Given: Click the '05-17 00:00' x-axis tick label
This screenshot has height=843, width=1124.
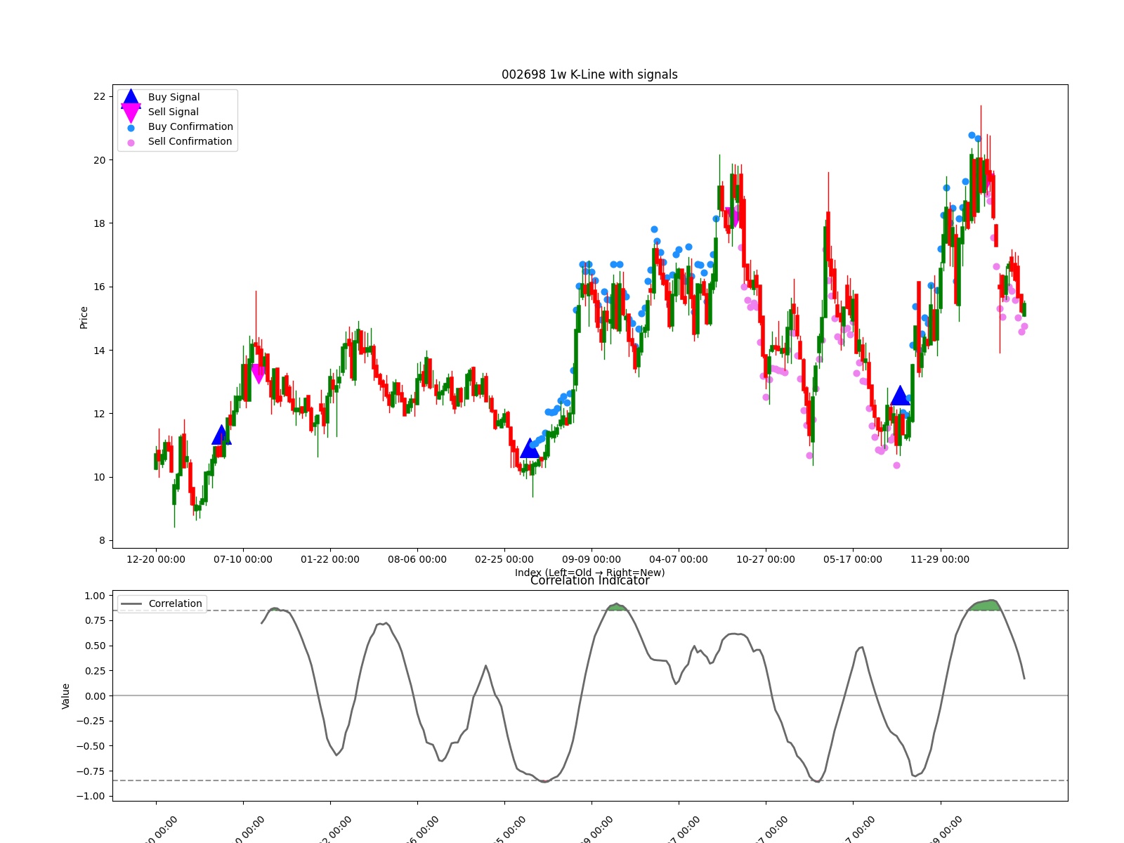Looking at the screenshot, I should pos(853,560).
